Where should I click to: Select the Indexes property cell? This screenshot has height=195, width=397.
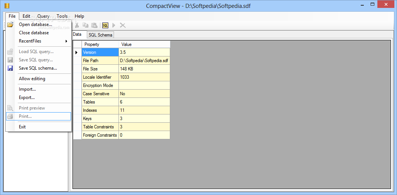pos(100,110)
